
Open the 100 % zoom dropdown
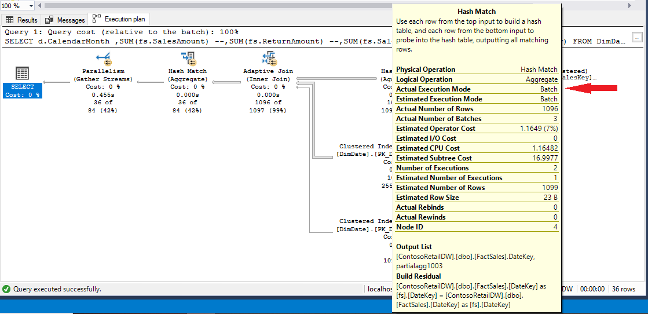point(30,5)
